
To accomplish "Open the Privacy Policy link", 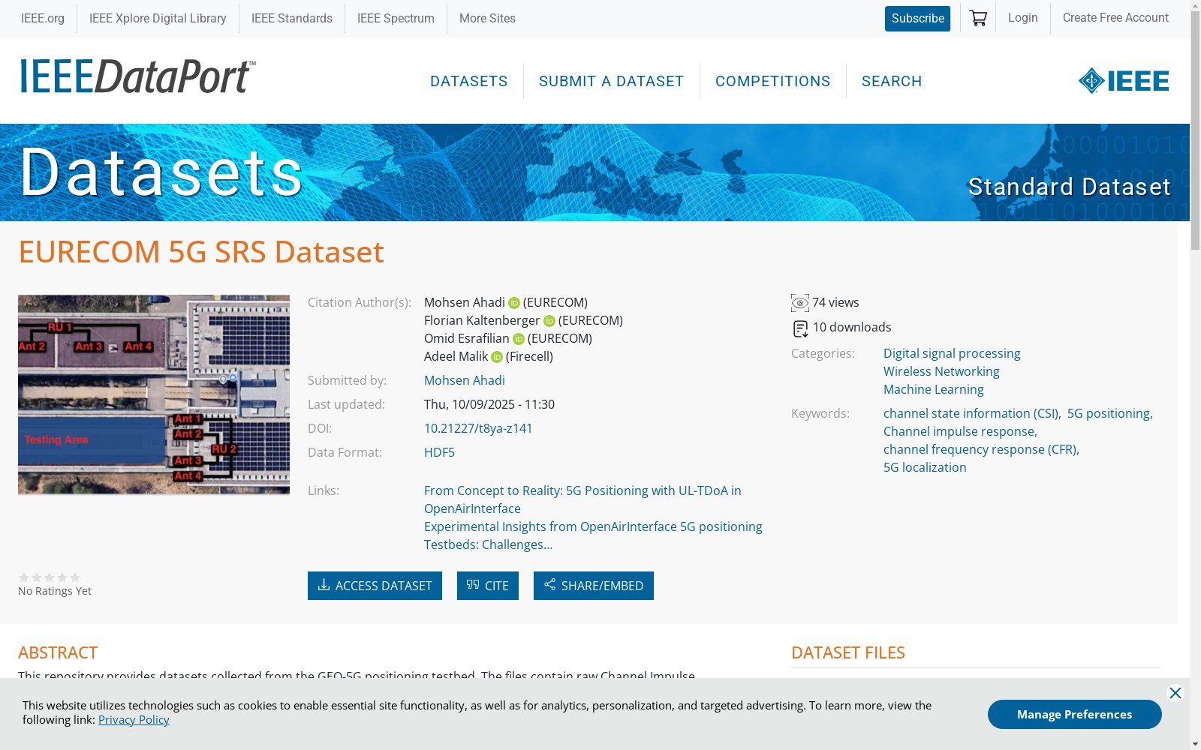I will tap(134, 720).
